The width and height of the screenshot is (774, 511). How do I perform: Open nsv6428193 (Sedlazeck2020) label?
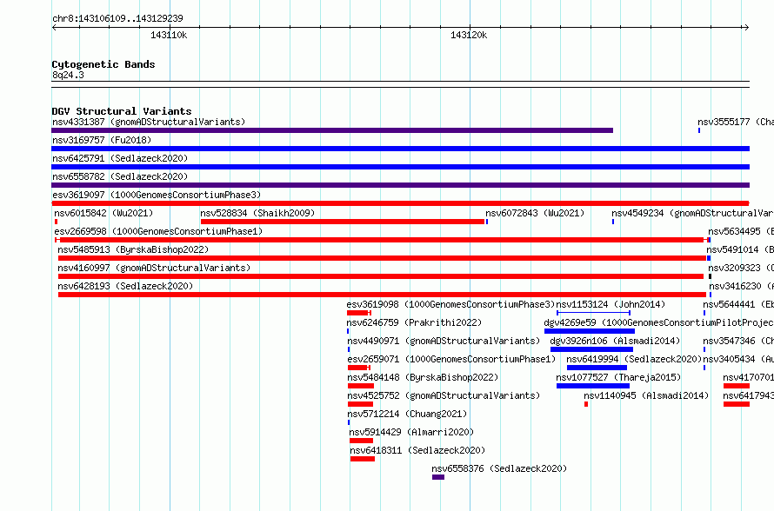[x=125, y=286]
